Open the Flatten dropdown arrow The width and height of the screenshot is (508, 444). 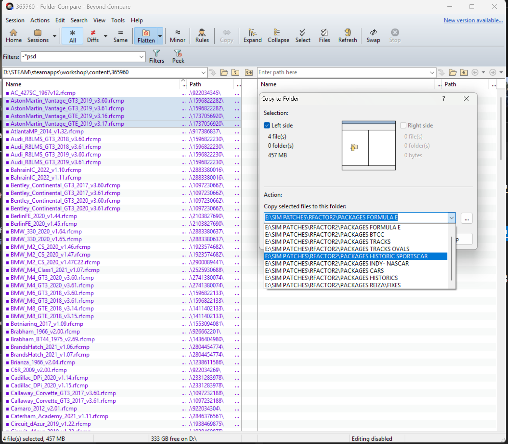(160, 36)
